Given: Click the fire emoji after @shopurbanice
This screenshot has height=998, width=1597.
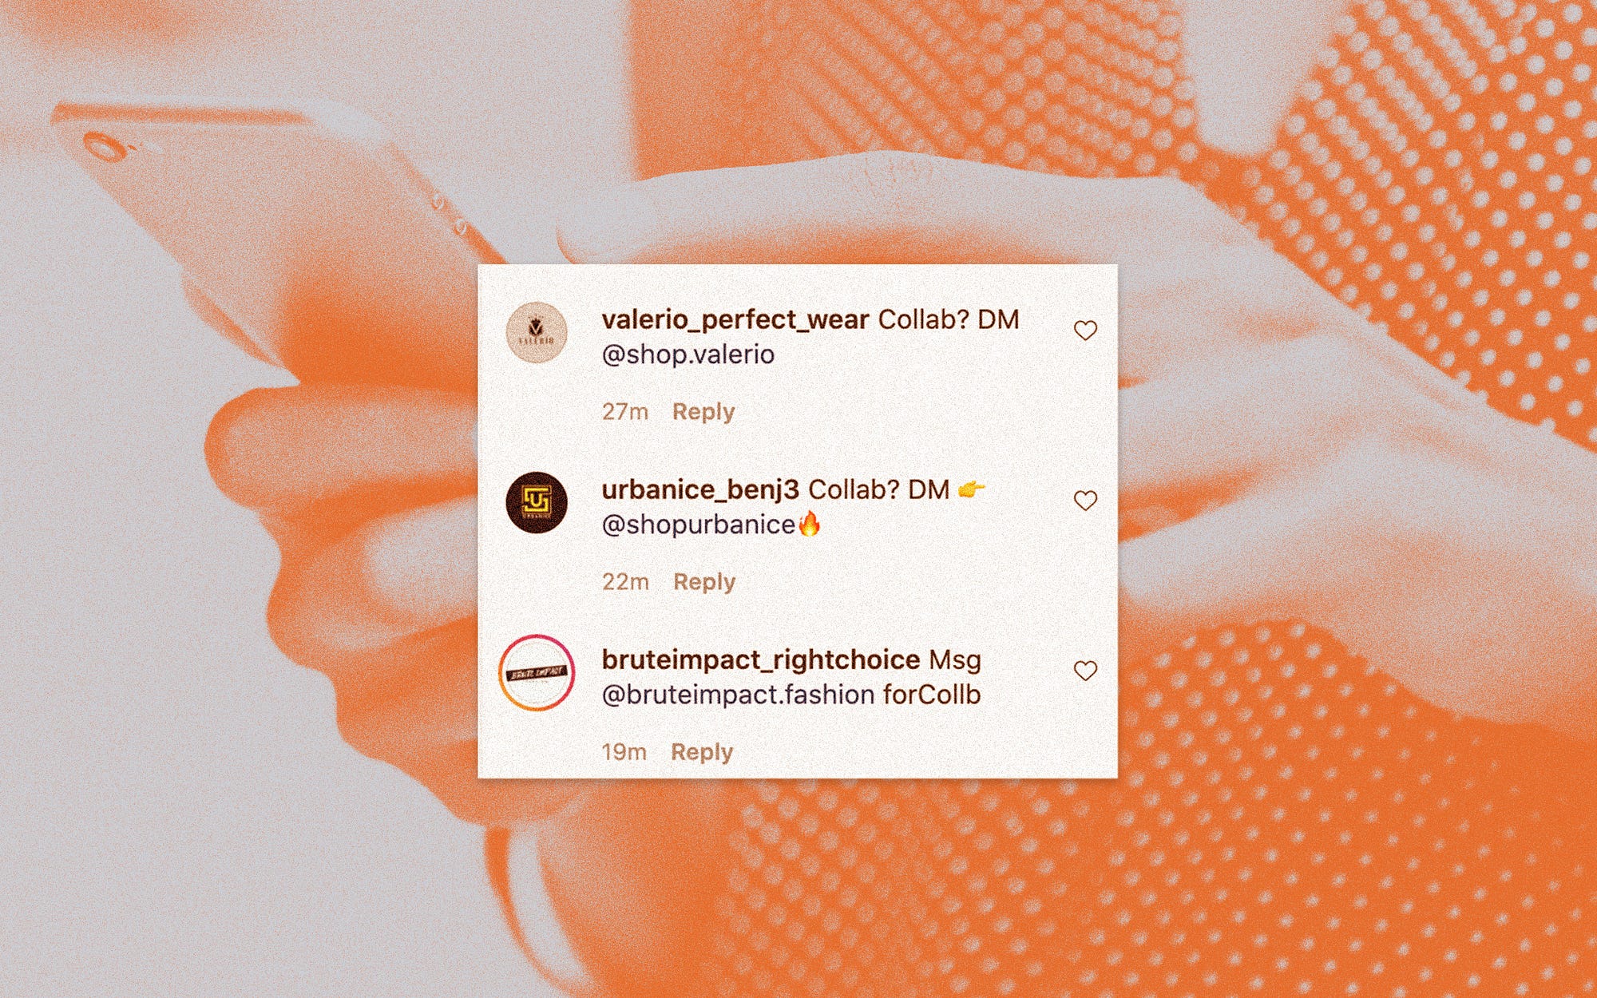Looking at the screenshot, I should point(809,524).
